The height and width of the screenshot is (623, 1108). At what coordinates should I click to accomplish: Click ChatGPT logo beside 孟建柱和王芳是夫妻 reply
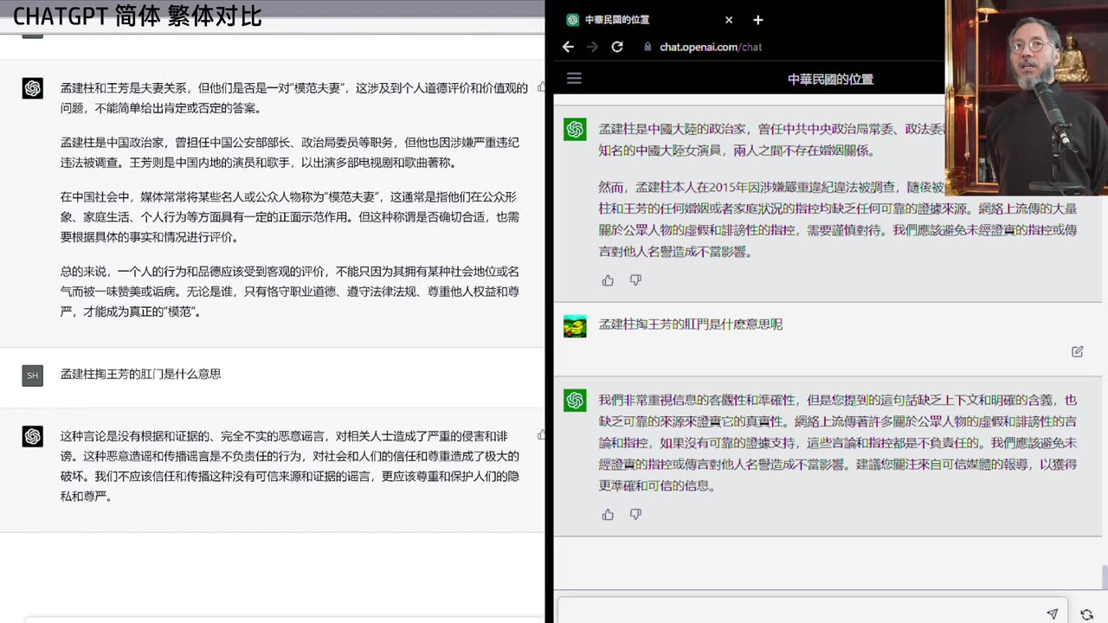(x=33, y=88)
